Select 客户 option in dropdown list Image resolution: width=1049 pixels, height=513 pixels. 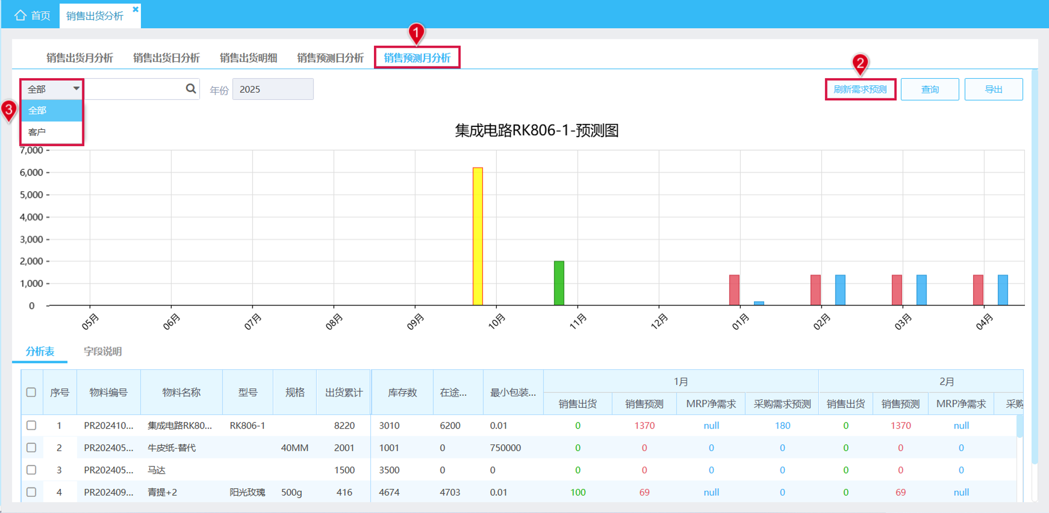click(52, 132)
